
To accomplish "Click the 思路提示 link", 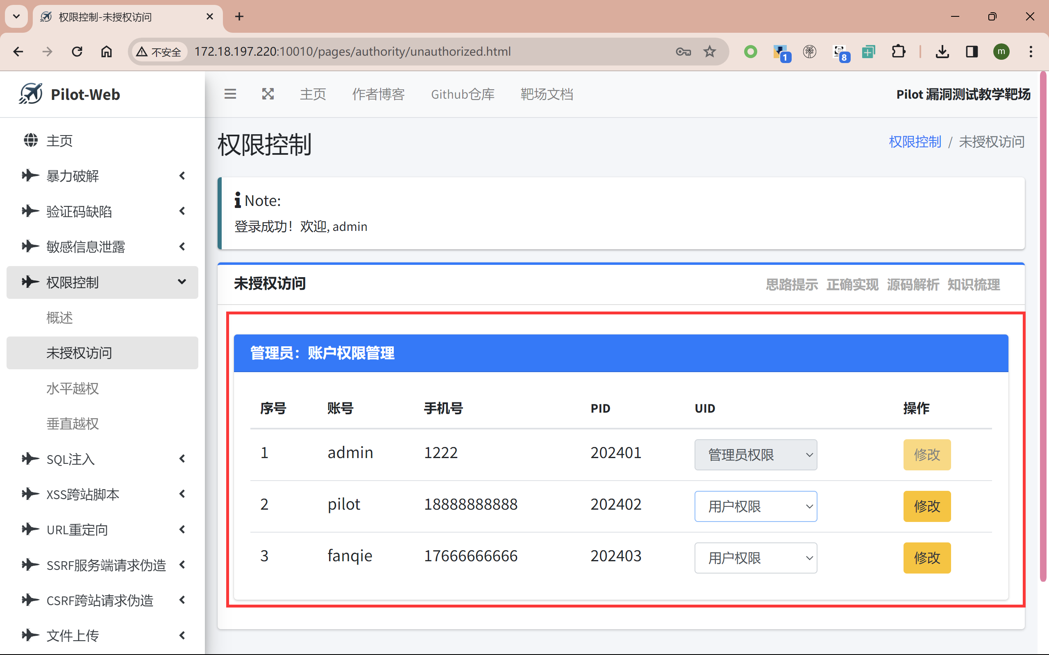I will 792,285.
